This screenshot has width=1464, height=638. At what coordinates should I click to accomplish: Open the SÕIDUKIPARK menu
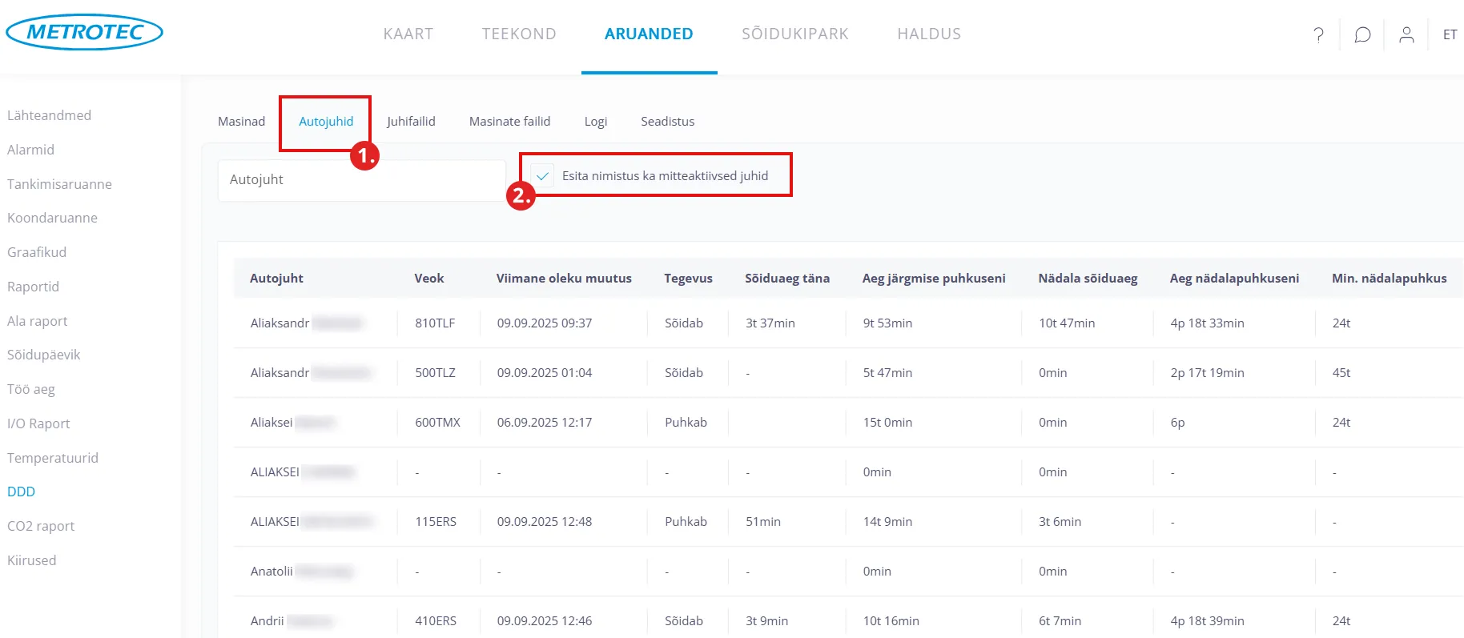click(794, 34)
